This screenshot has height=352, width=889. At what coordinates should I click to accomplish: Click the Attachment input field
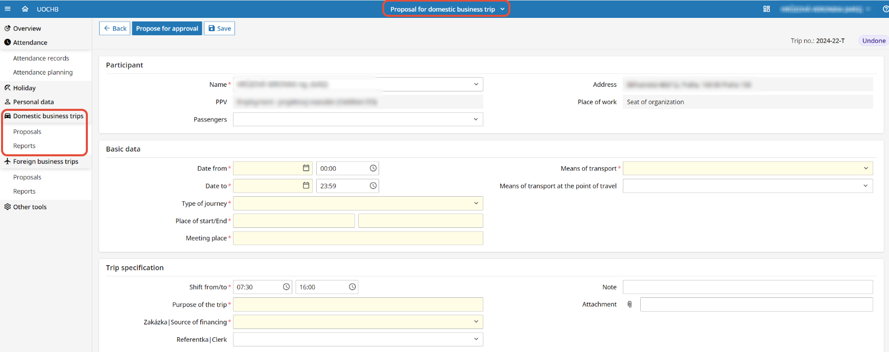tap(756, 304)
